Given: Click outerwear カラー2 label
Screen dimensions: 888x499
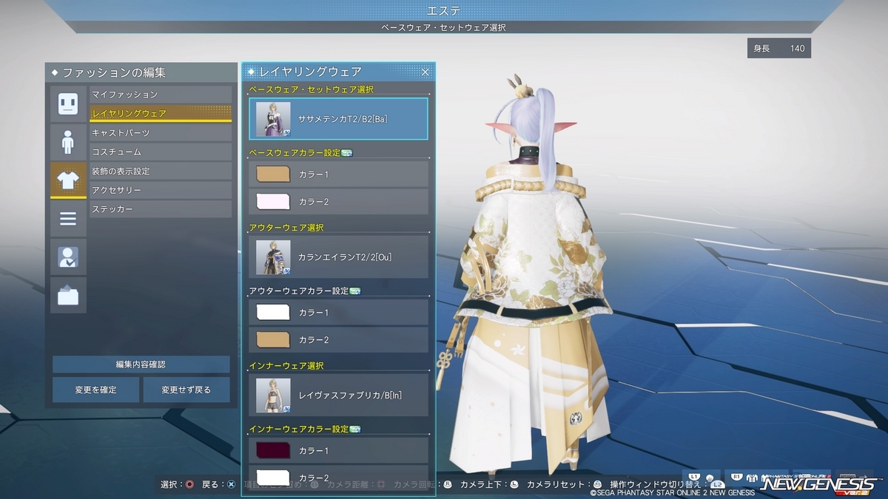Looking at the screenshot, I should pos(313,339).
